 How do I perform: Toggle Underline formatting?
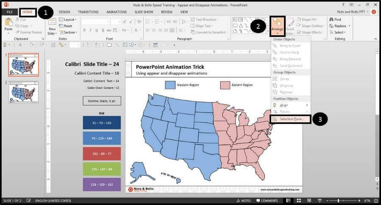97,30
